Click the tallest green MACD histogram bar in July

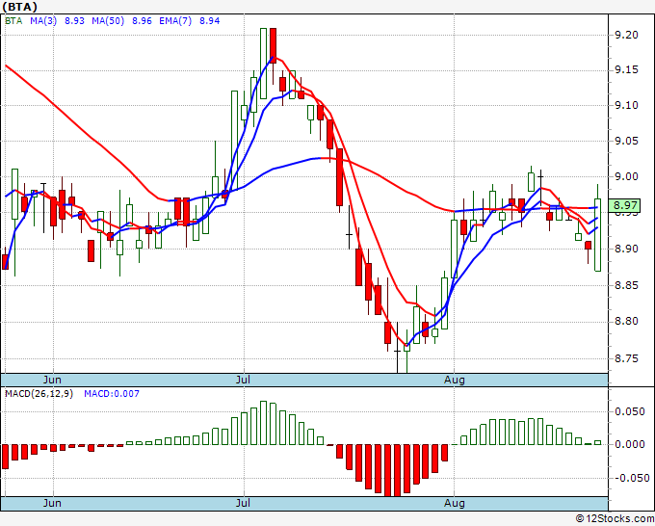[x=263, y=423]
